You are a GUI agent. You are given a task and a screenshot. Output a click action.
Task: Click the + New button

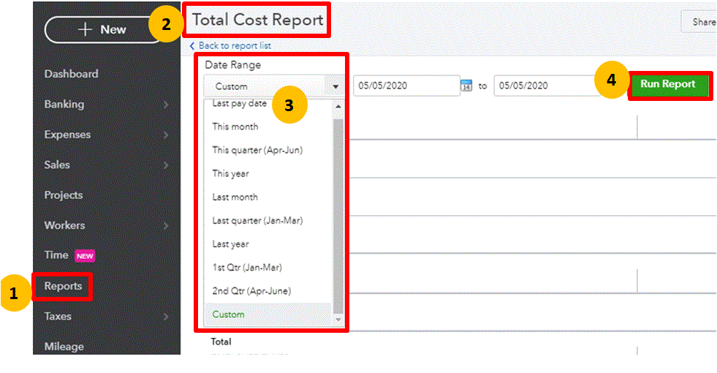point(103,30)
